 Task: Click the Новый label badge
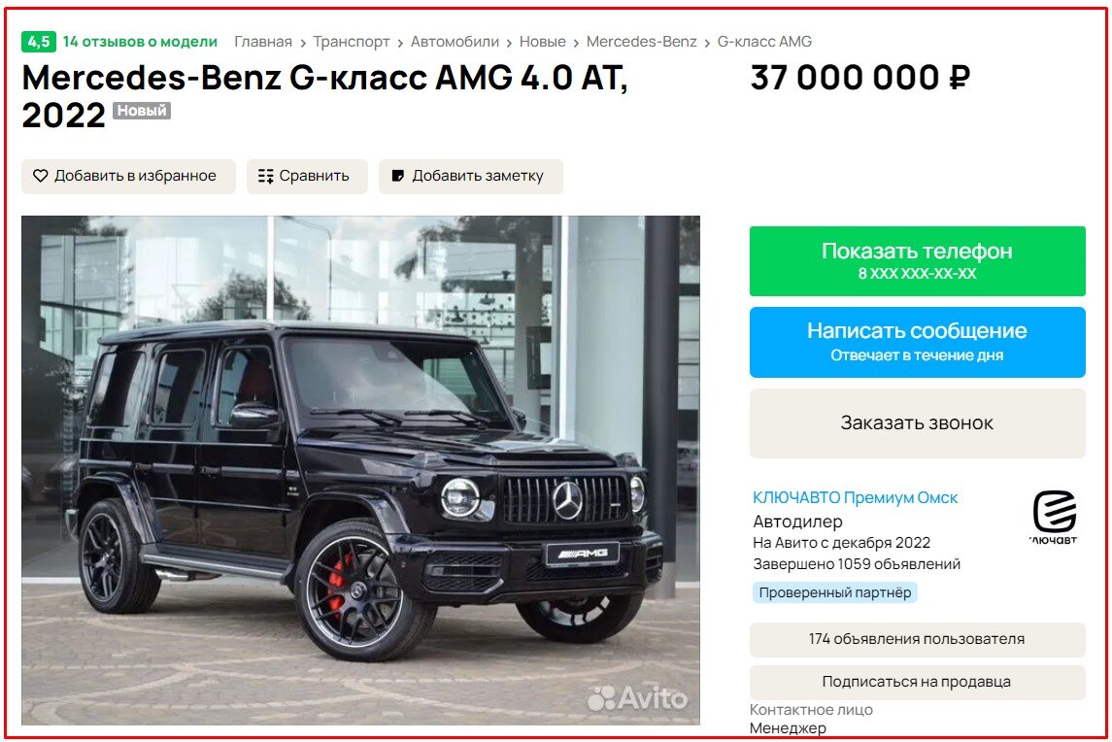[142, 111]
